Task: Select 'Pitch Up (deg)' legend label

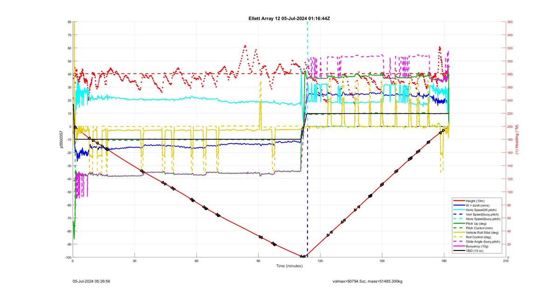Action: point(476,223)
